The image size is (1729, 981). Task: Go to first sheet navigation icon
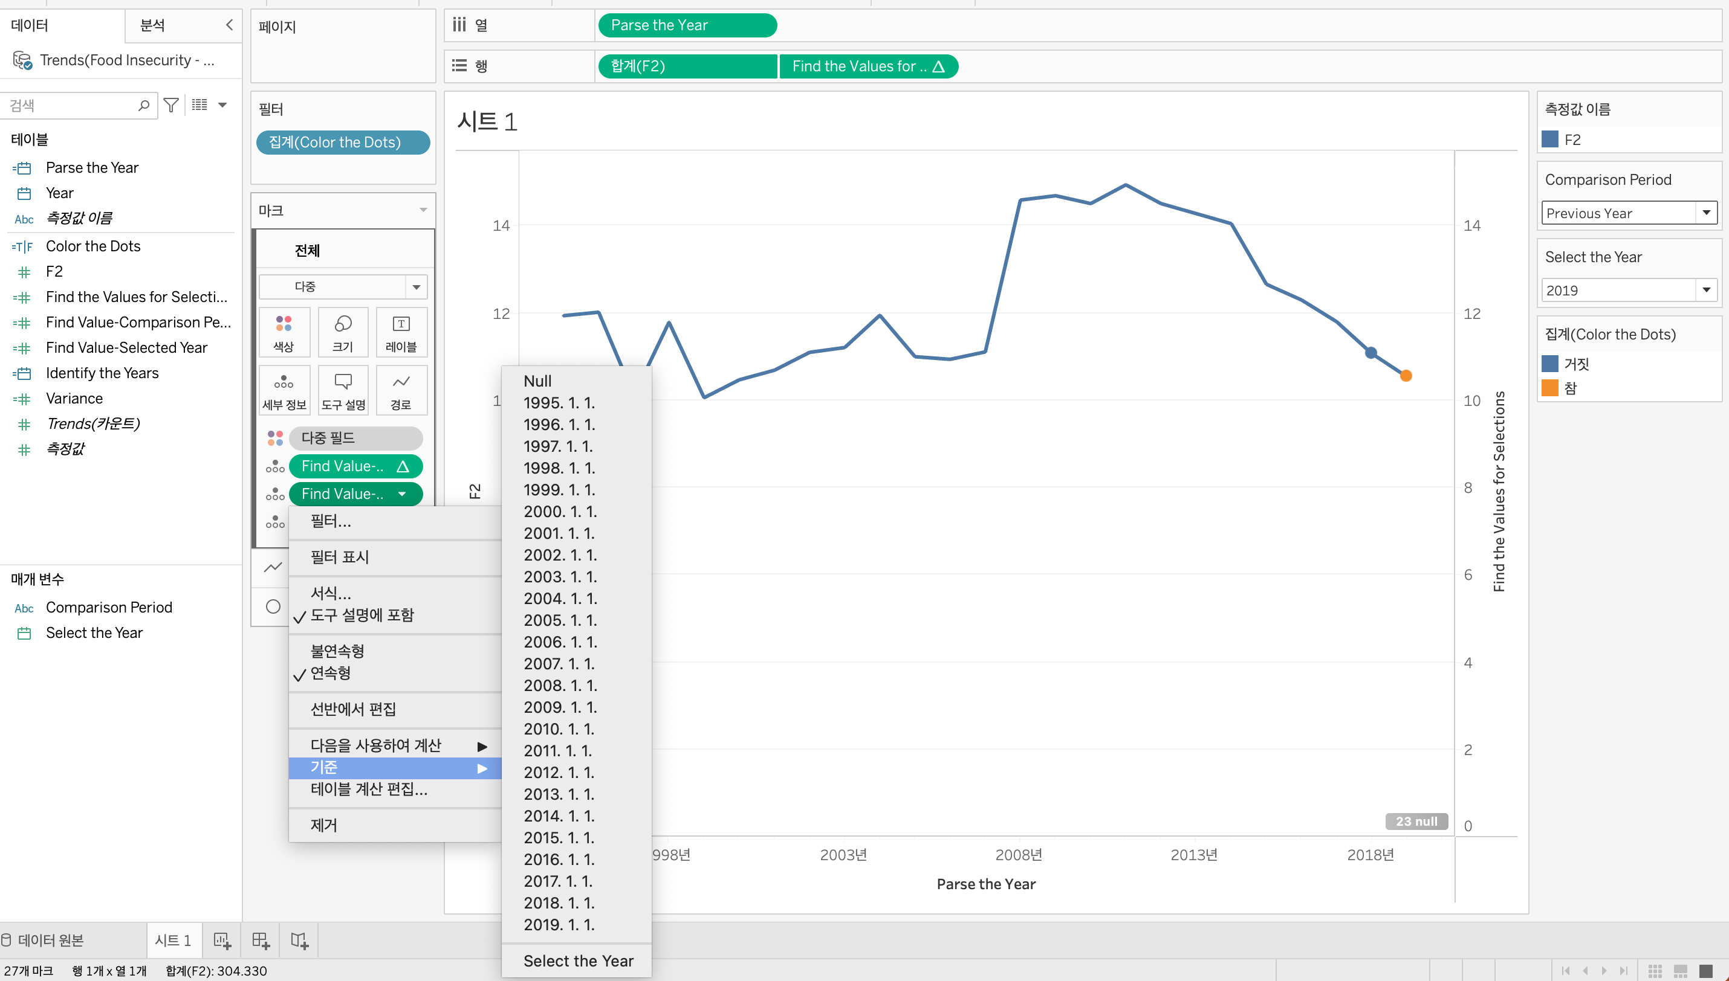click(x=1566, y=971)
